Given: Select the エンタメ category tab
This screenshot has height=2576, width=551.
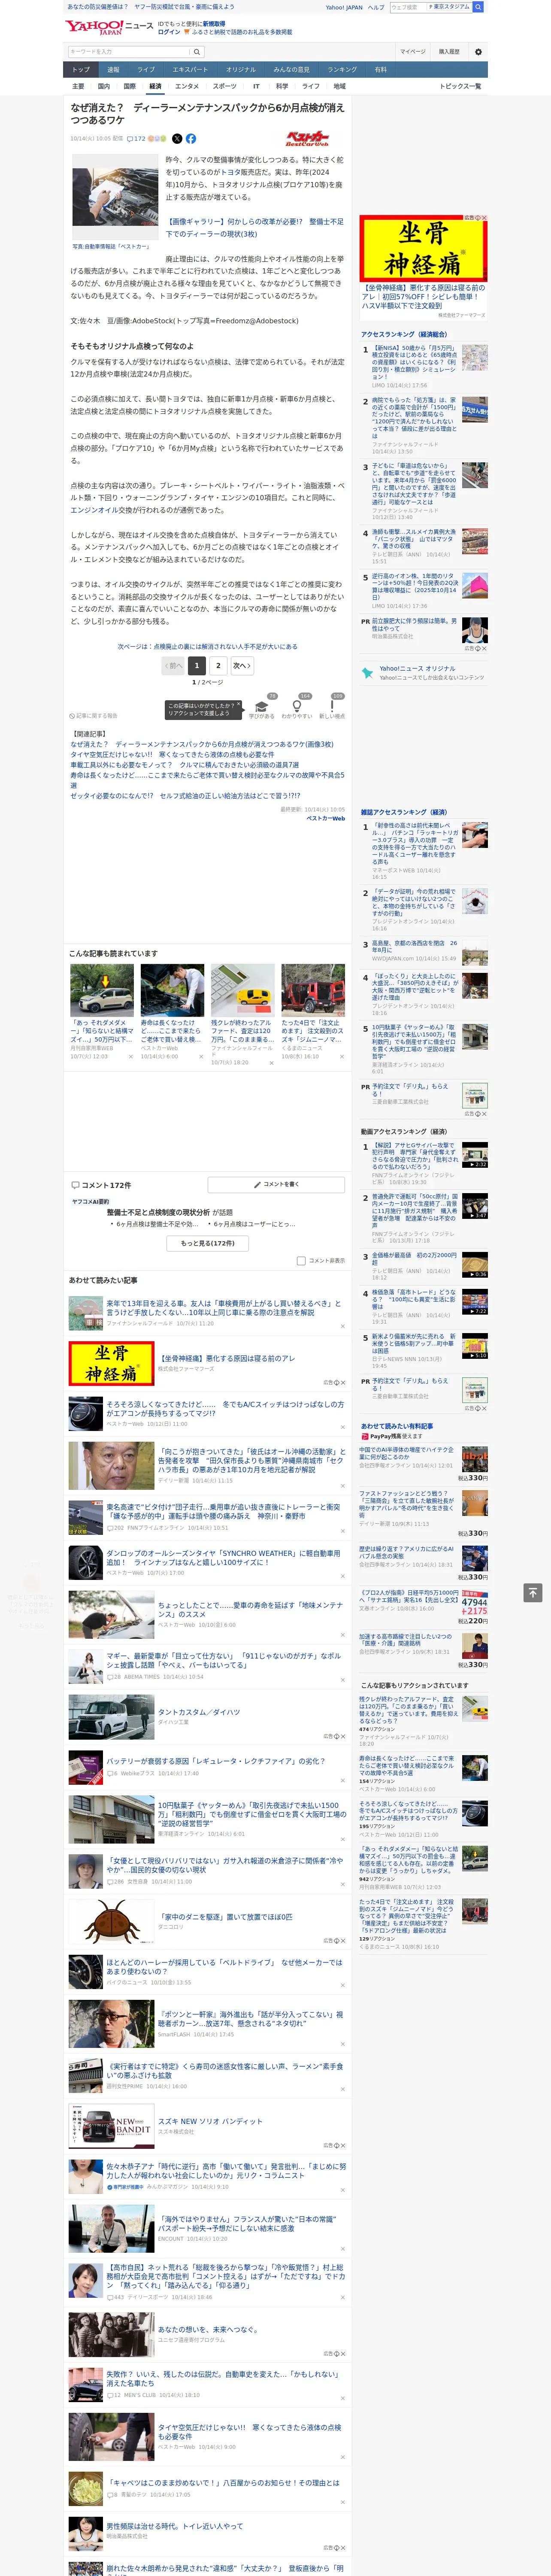Looking at the screenshot, I should tap(187, 86).
